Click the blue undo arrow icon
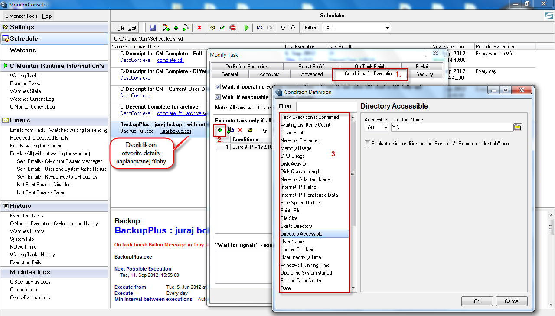Viewport: 555px width, 316px height. [x=260, y=28]
